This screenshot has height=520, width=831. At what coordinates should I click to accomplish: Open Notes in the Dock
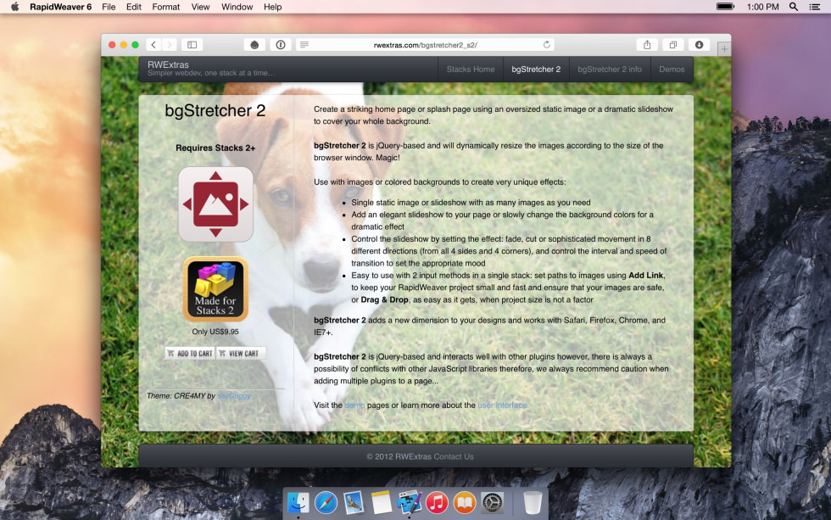(381, 502)
